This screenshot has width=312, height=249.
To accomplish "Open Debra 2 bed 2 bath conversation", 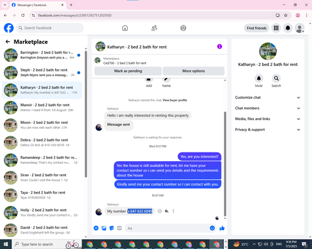I will [42, 143].
